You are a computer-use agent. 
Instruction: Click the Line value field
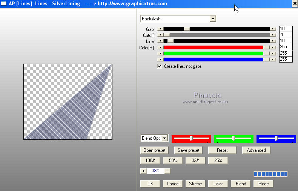[286, 41]
